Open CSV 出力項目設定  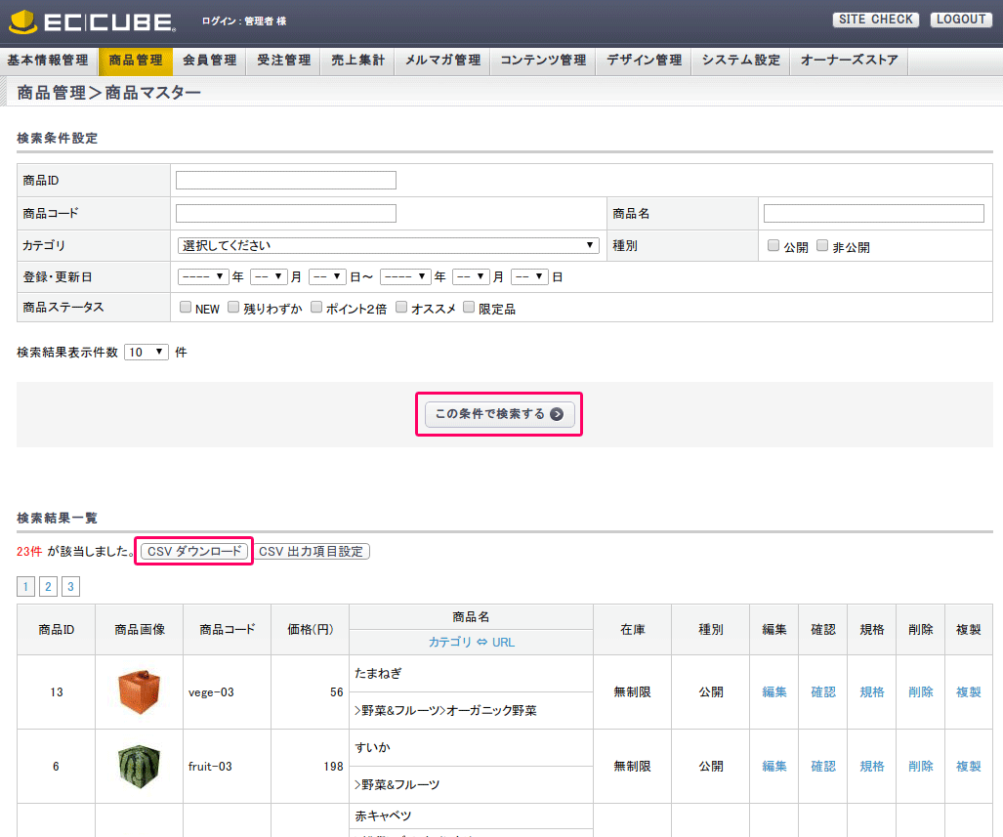[312, 552]
